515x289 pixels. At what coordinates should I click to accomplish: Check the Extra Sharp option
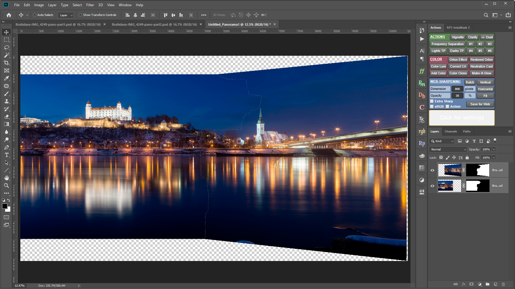432,101
